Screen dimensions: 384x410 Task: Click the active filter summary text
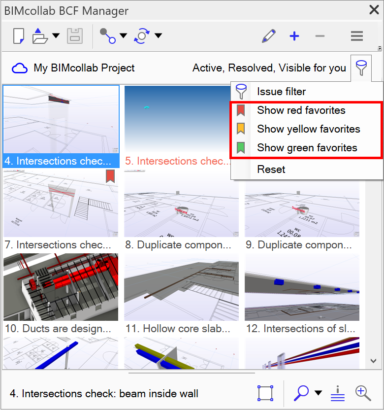269,68
